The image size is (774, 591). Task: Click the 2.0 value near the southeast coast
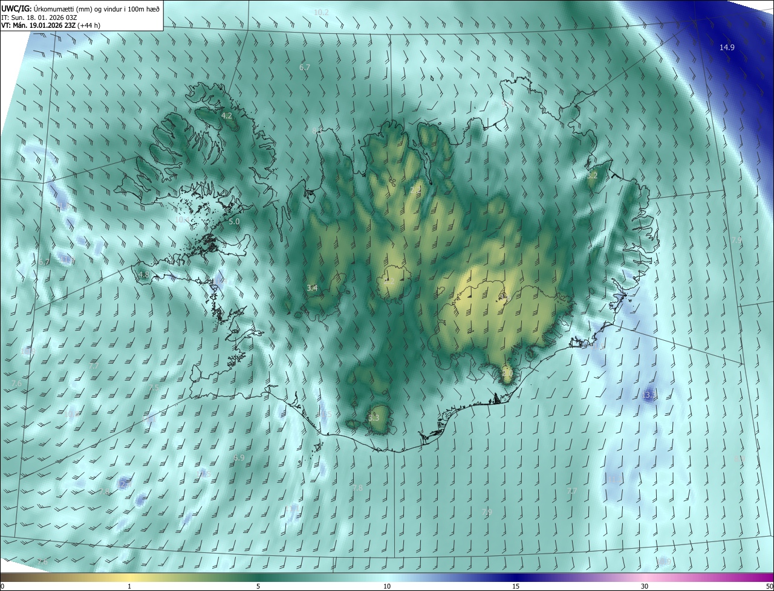507,375
